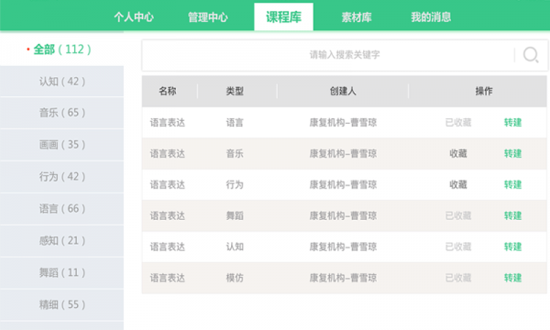Filter by 认知 (42) category
550x330 pixels.
click(61, 82)
